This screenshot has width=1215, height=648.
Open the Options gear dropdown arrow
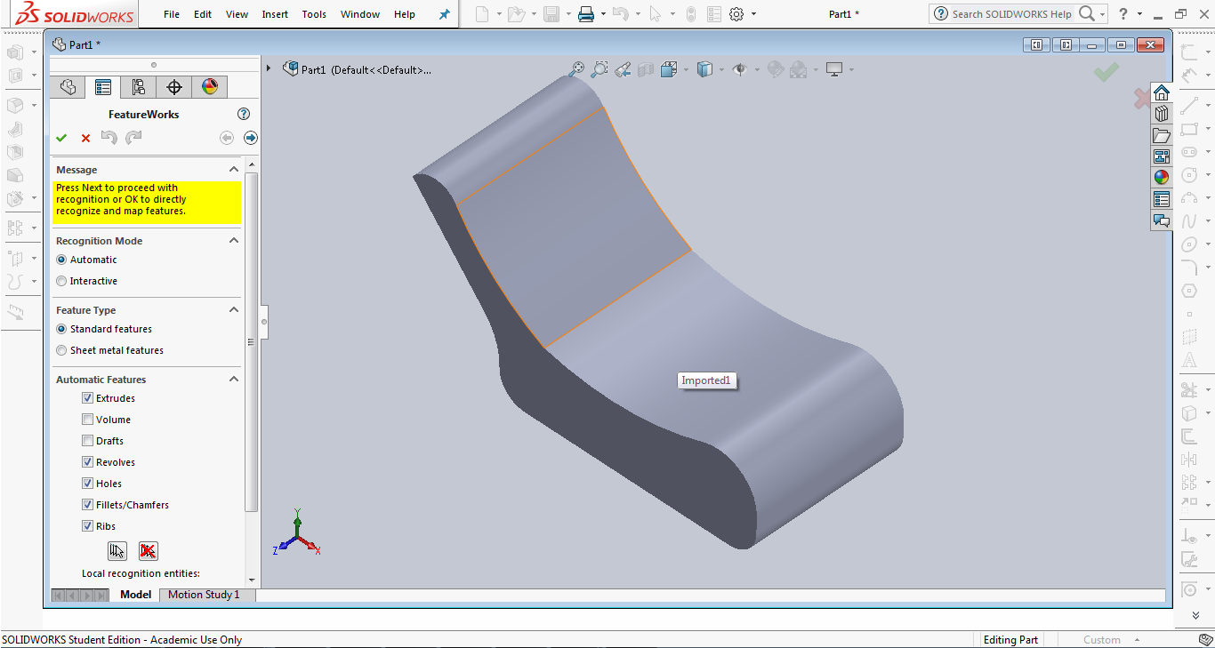click(x=753, y=14)
